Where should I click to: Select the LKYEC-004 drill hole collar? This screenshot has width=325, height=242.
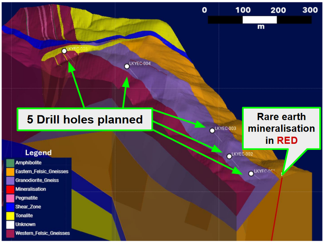(x=126, y=66)
